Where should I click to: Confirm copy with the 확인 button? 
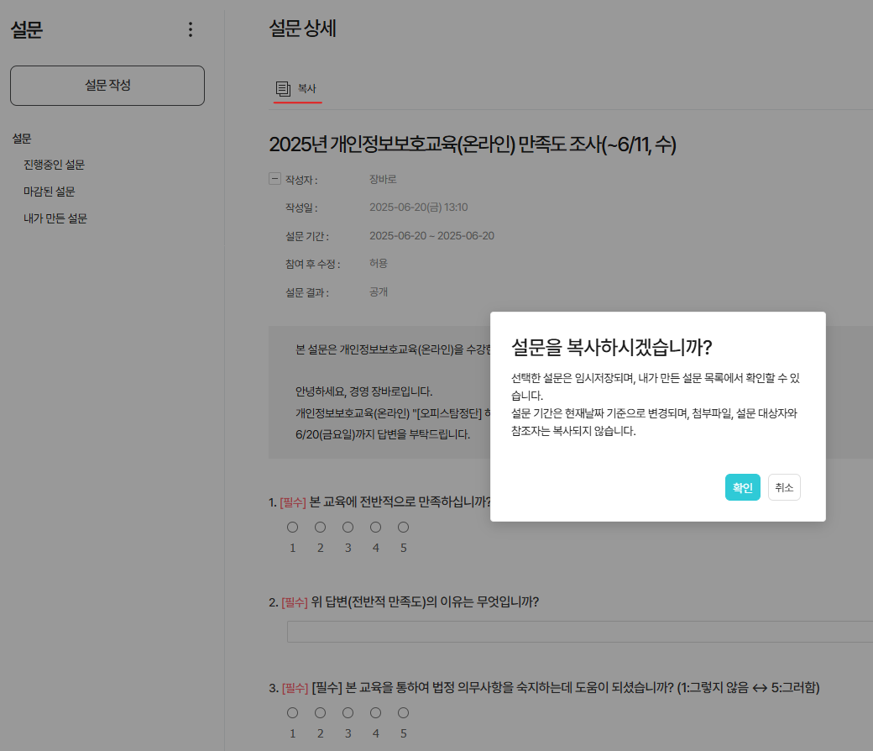[742, 487]
